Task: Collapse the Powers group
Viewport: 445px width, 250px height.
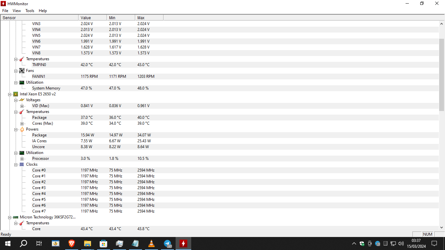Action: (16, 130)
